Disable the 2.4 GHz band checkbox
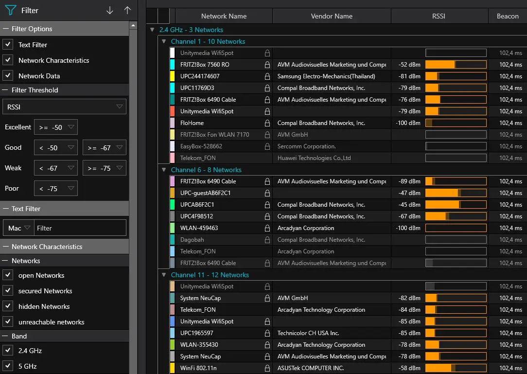The width and height of the screenshot is (527, 374). pos(8,350)
